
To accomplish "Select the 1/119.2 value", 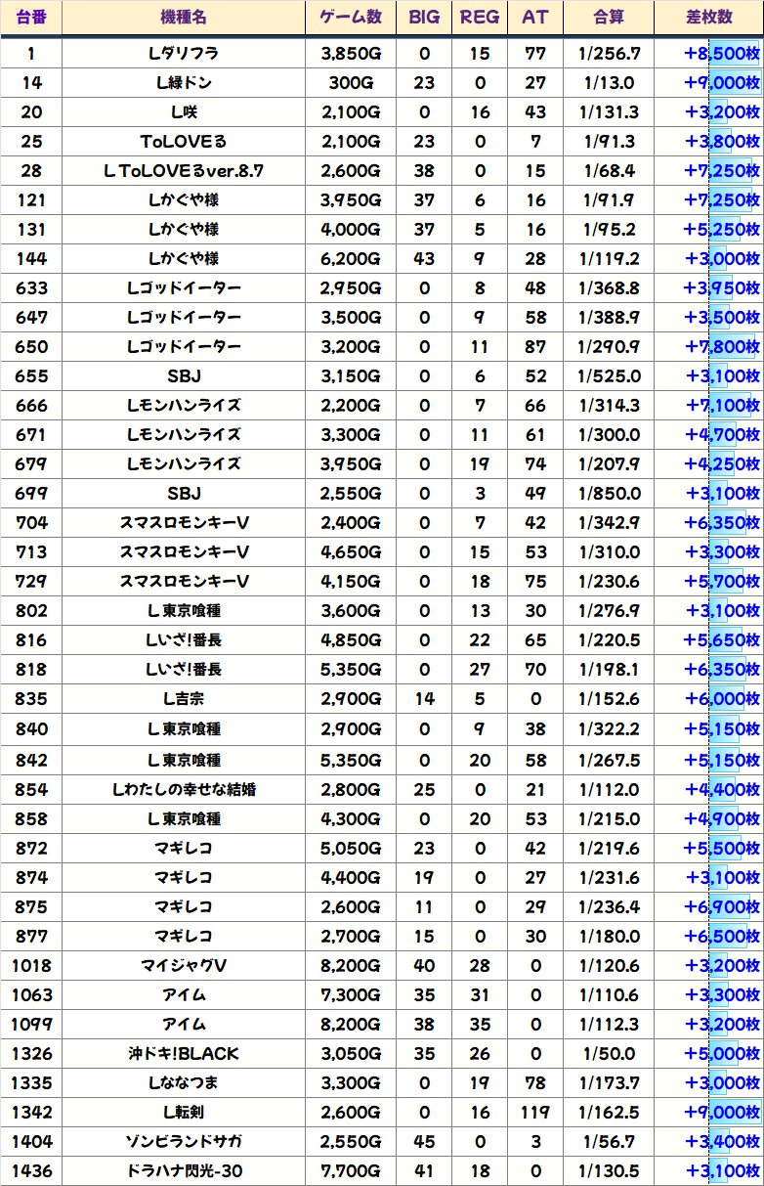I will coord(610,259).
